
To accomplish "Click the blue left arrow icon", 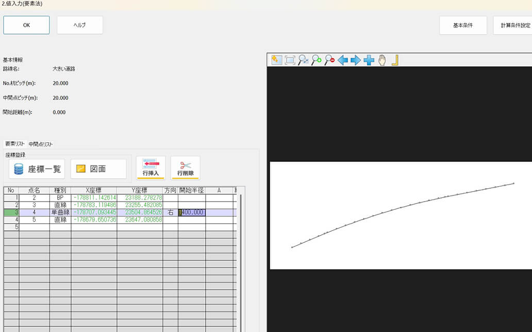I will (x=343, y=60).
